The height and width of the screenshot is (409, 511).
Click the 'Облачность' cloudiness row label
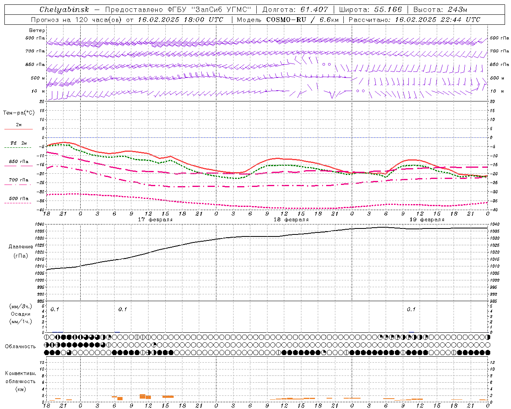[20, 347]
